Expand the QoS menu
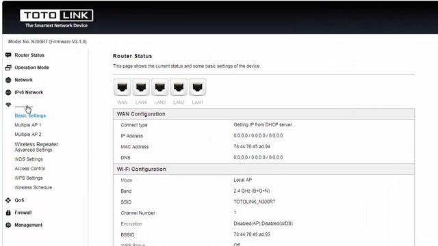 19,200
